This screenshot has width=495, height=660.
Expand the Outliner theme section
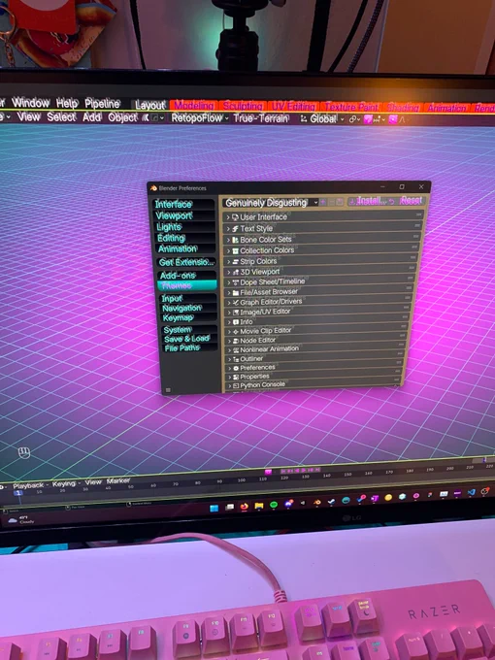(x=314, y=359)
